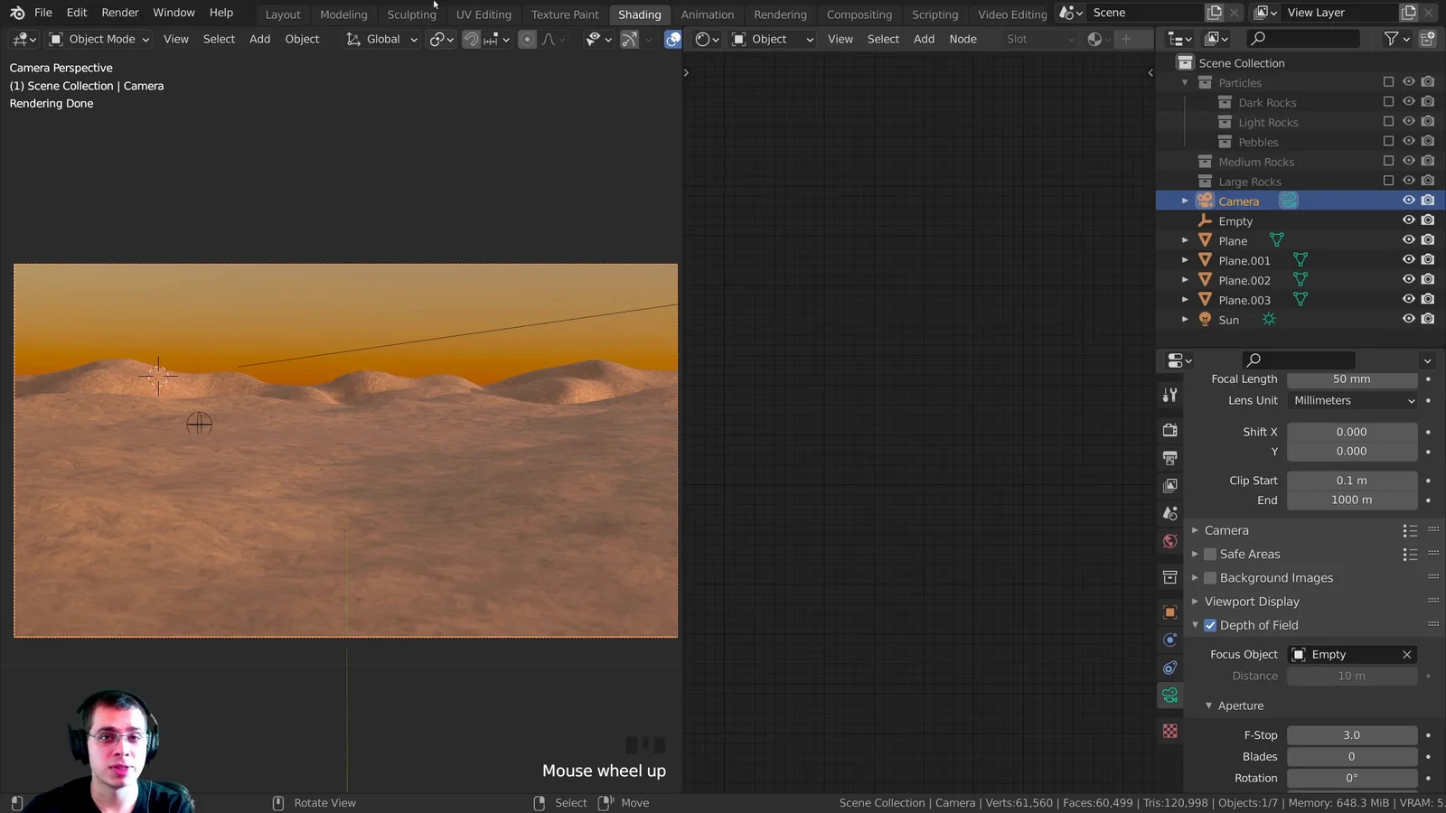The height and width of the screenshot is (813, 1446).
Task: Uncheck the Depth of Field checkbox
Action: tap(1209, 624)
